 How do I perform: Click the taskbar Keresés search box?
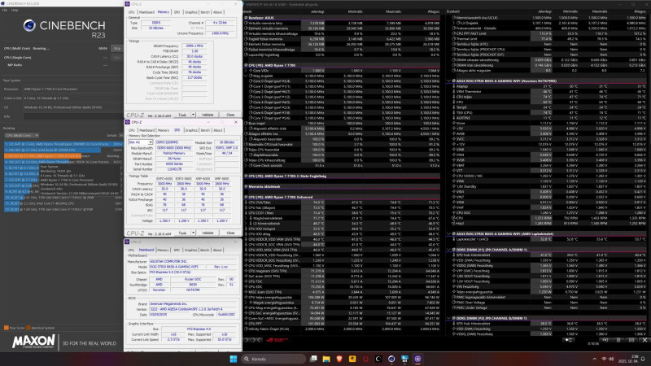click(x=274, y=359)
